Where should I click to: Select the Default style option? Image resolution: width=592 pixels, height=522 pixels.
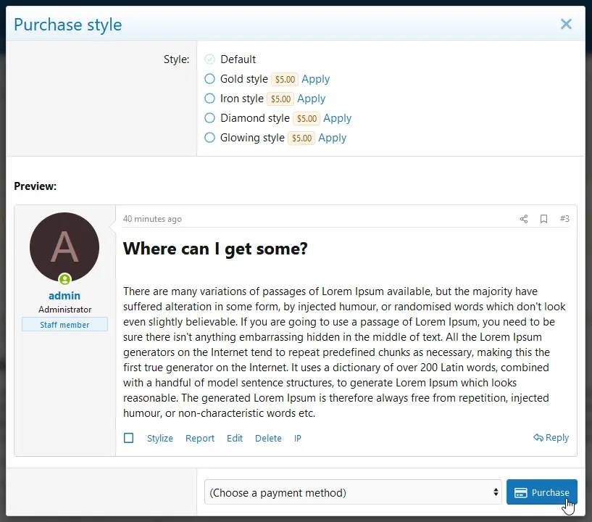210,59
